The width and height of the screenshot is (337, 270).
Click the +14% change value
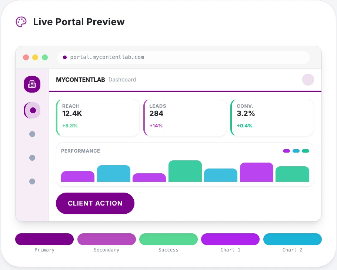click(156, 126)
